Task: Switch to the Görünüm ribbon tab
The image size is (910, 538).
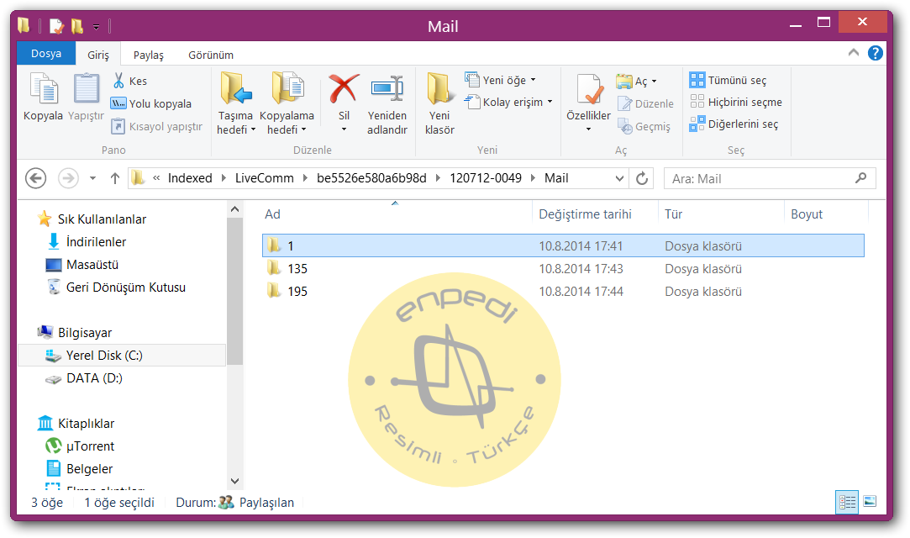Action: pyautogui.click(x=211, y=55)
